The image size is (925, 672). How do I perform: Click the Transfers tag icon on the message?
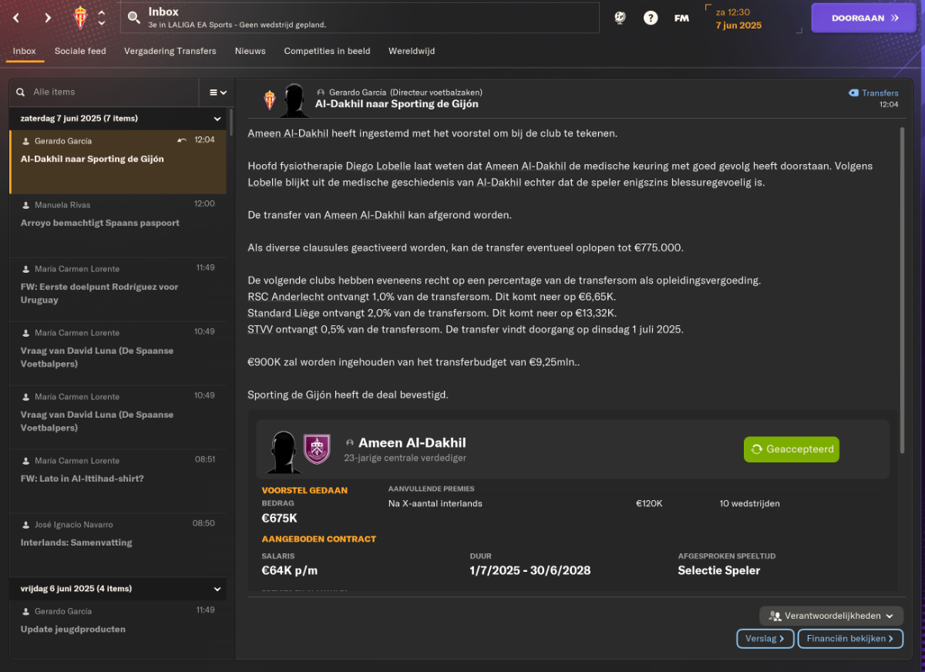(x=853, y=92)
